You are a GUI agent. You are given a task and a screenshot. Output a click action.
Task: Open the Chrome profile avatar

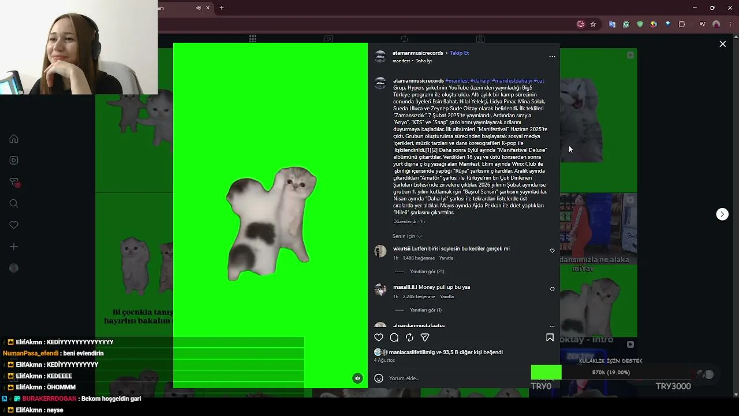(716, 24)
